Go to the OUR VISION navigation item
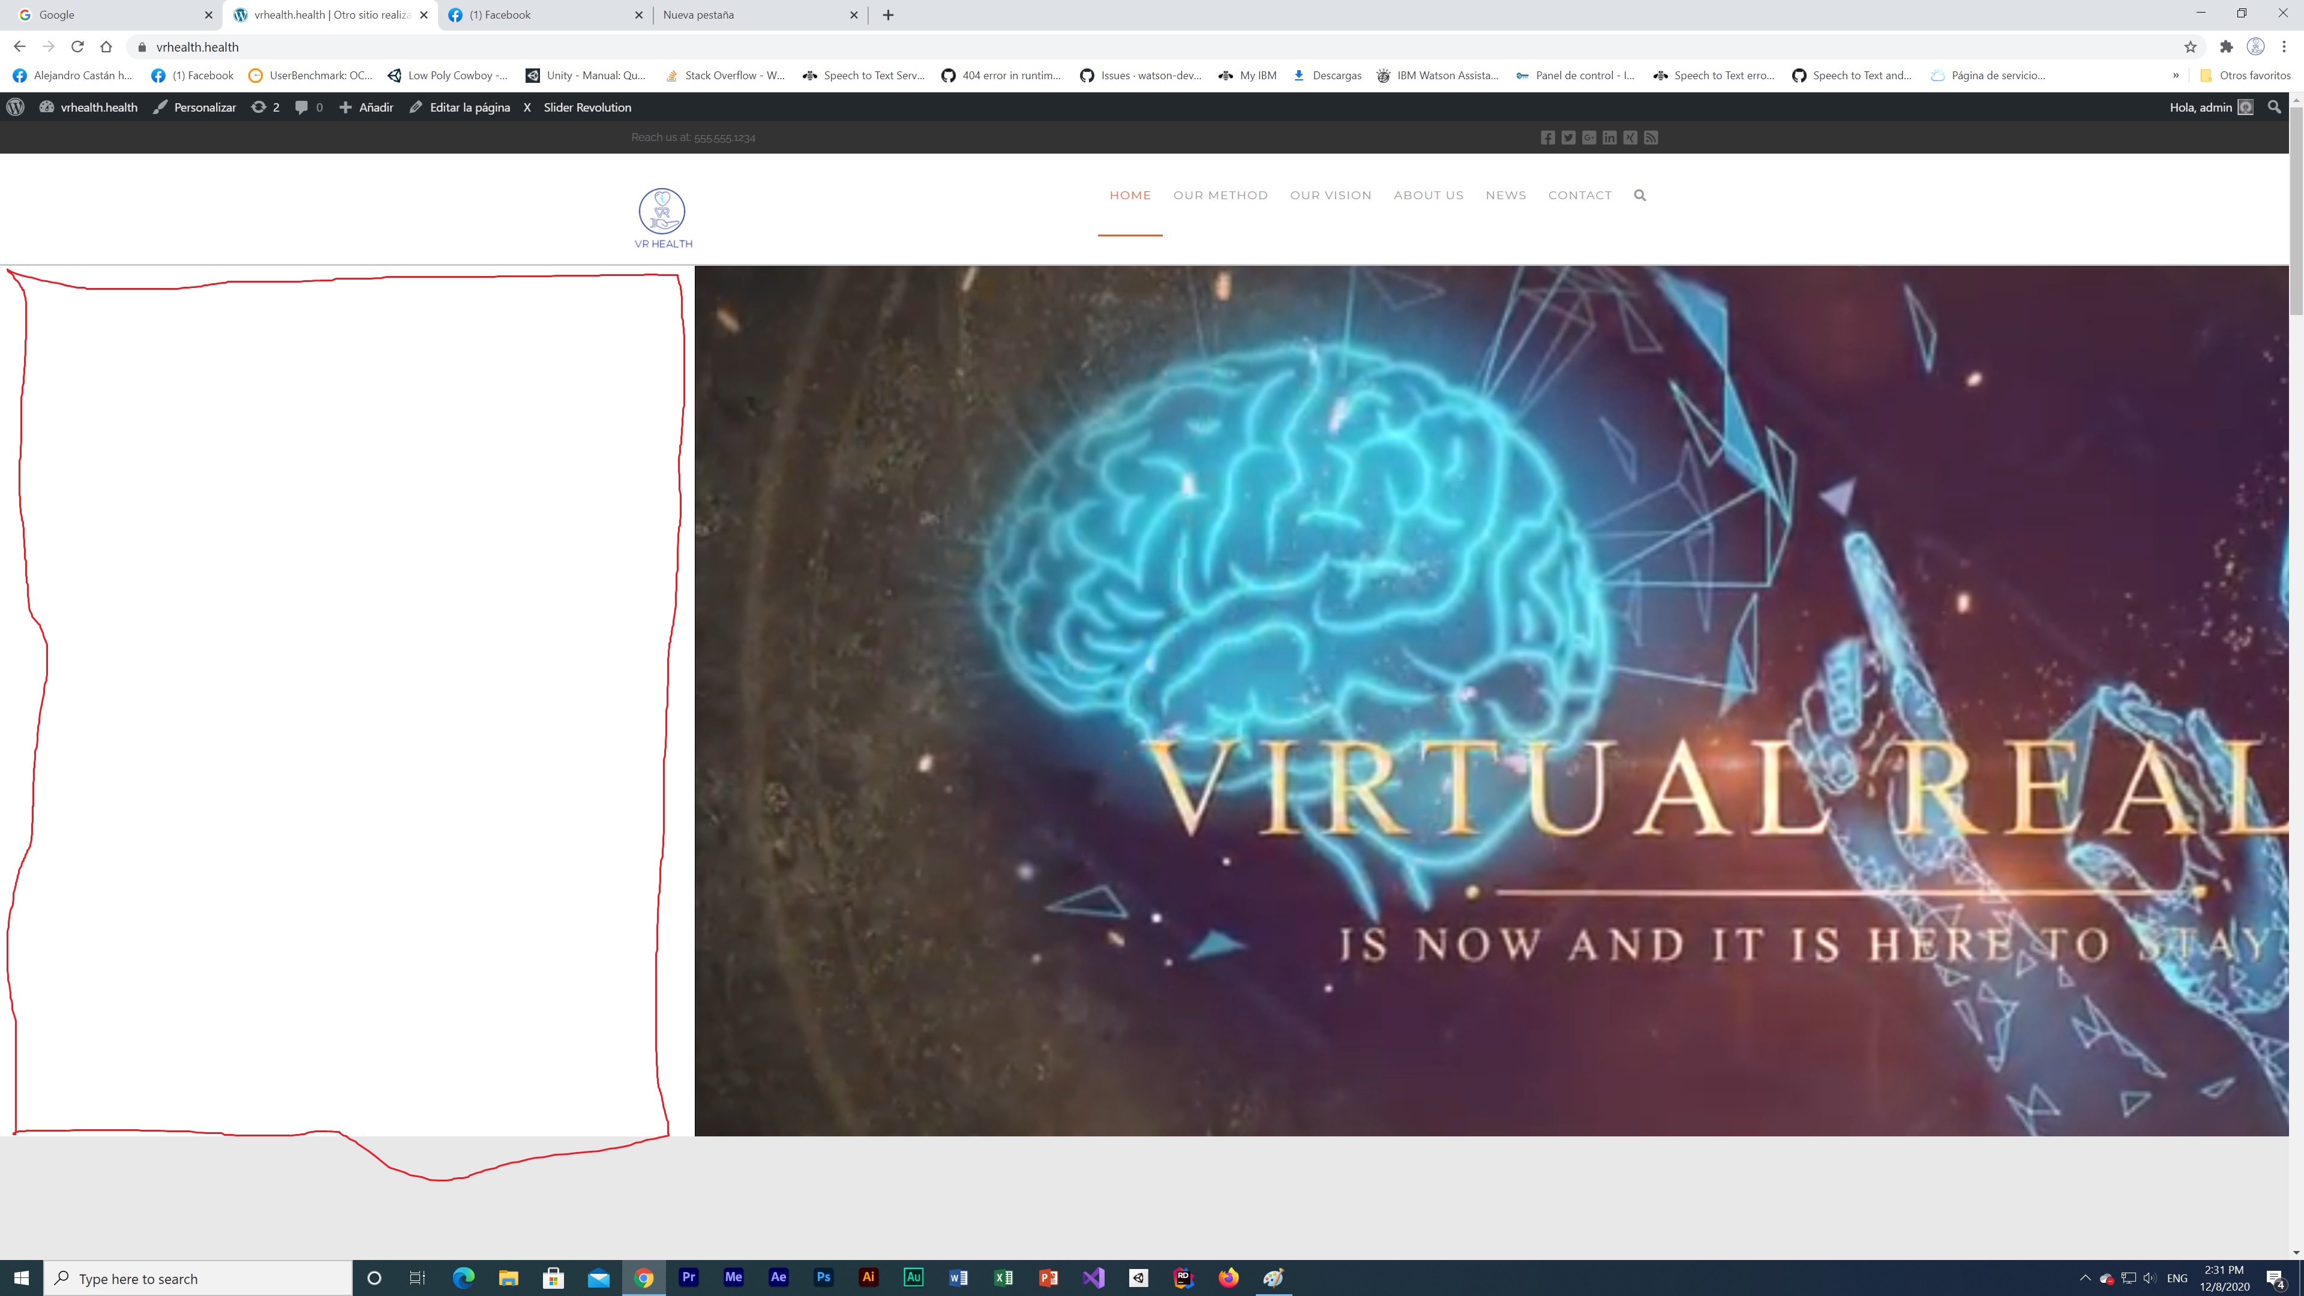2304x1296 pixels. tap(1331, 195)
